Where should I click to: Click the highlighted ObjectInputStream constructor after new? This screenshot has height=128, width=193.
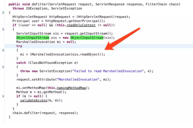(x=87, y=38)
